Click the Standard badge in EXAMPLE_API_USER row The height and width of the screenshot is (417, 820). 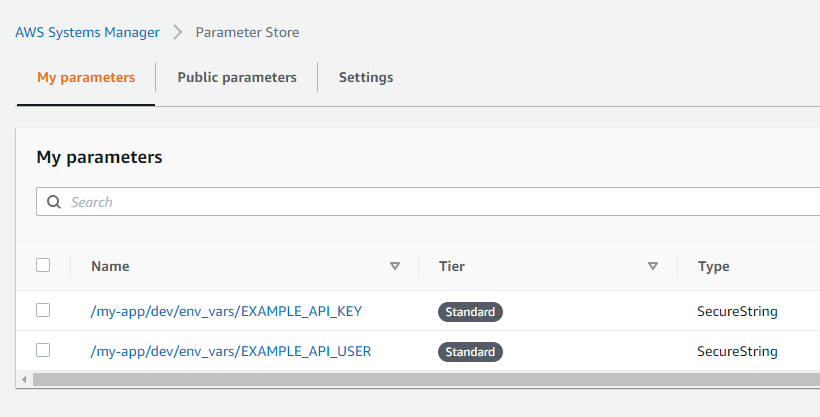click(x=470, y=352)
